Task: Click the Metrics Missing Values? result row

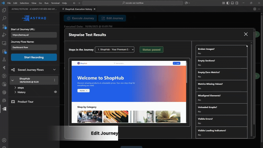Action: point(221,86)
